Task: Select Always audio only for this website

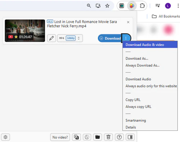Action: [150, 86]
